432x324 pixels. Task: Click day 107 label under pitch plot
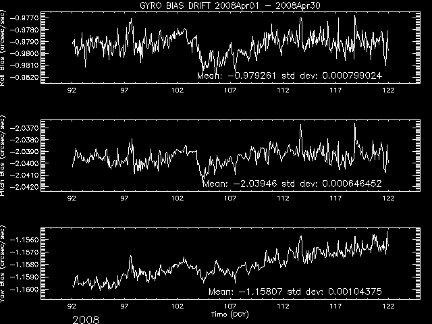(x=230, y=198)
